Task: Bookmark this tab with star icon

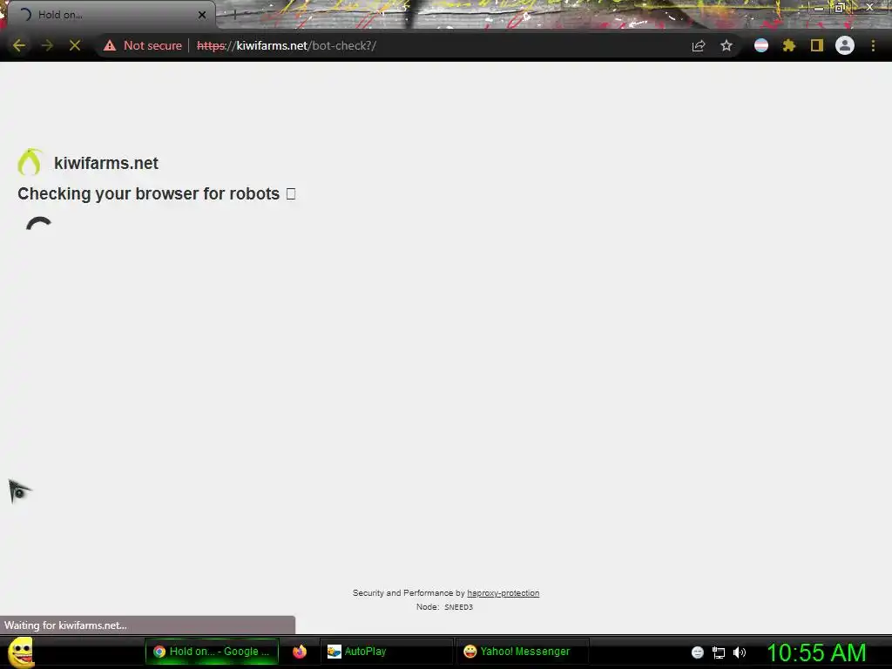Action: tap(726, 45)
